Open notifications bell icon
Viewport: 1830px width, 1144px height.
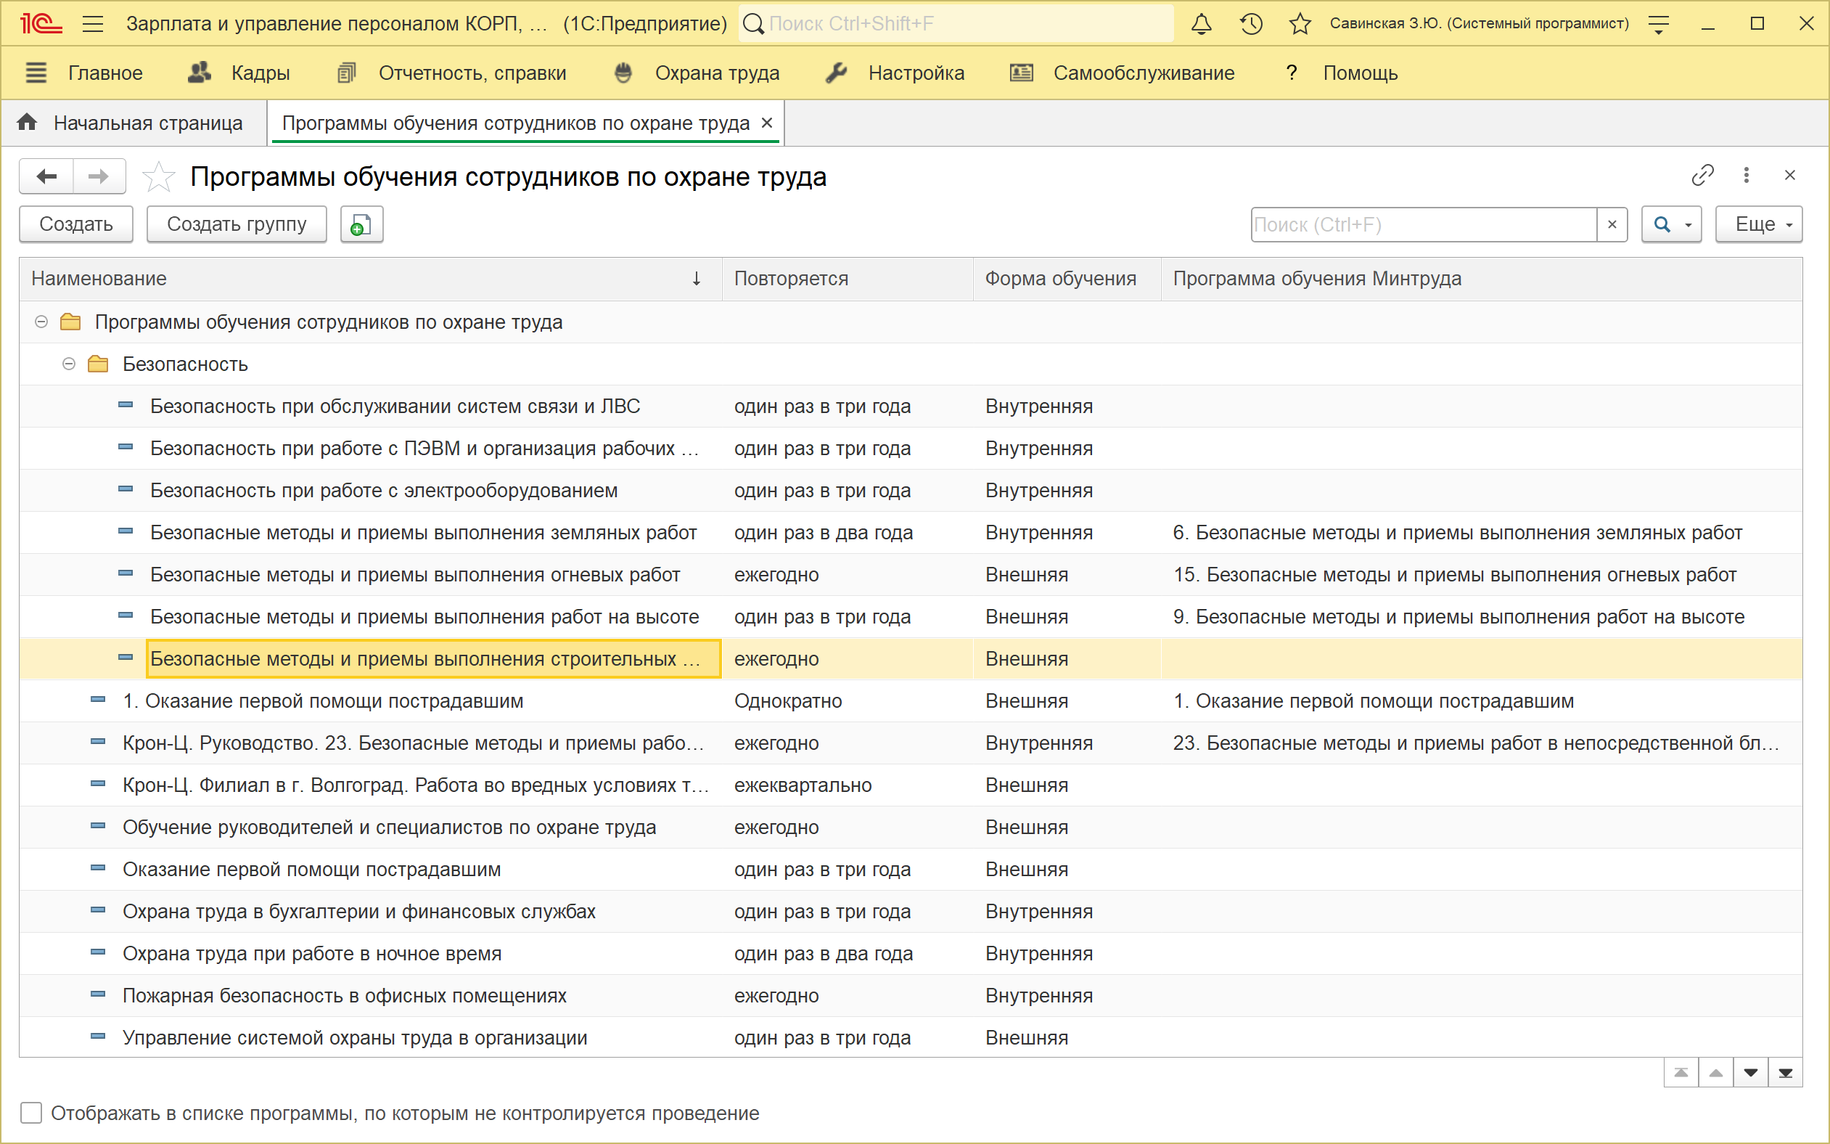1201,24
